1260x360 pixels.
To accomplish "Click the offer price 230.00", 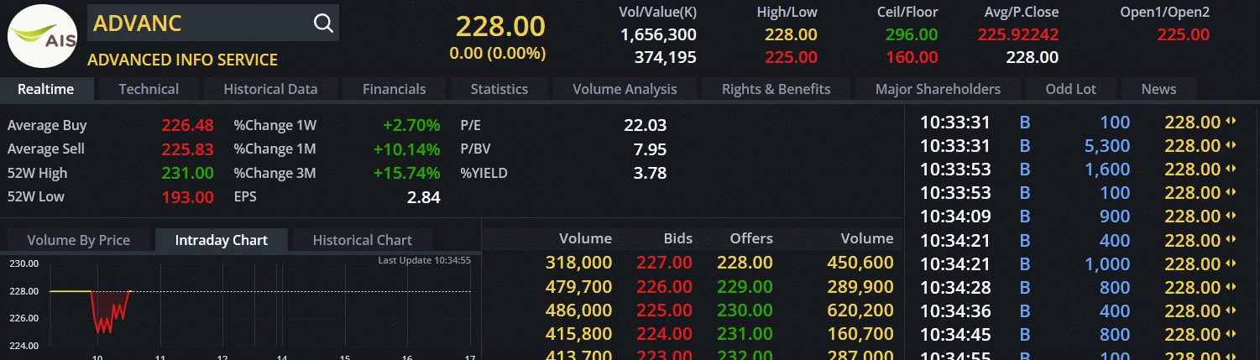I will (745, 310).
